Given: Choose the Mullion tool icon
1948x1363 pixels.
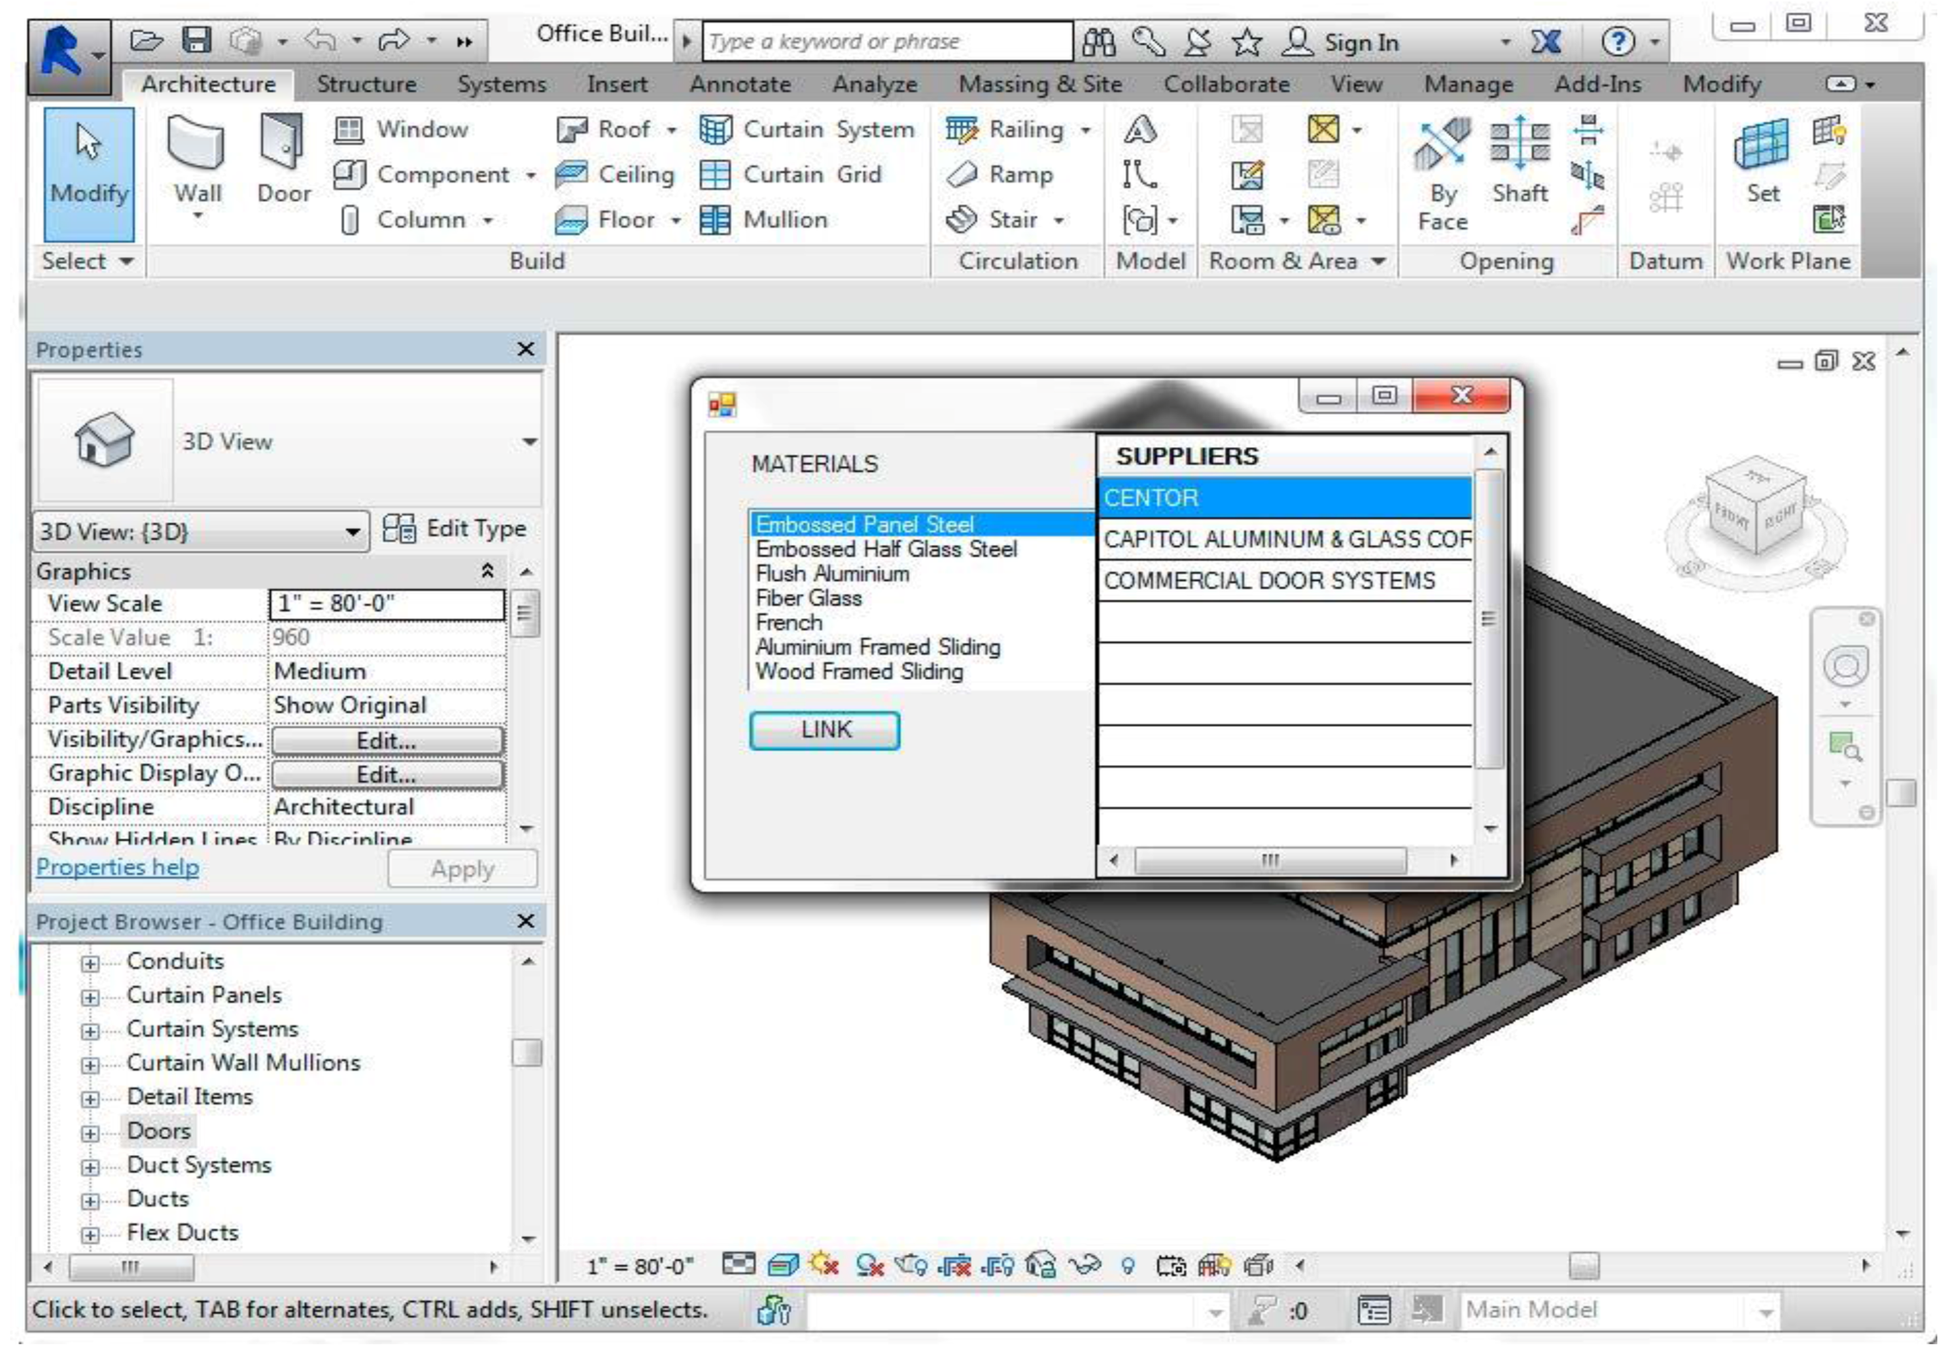Looking at the screenshot, I should point(714,219).
